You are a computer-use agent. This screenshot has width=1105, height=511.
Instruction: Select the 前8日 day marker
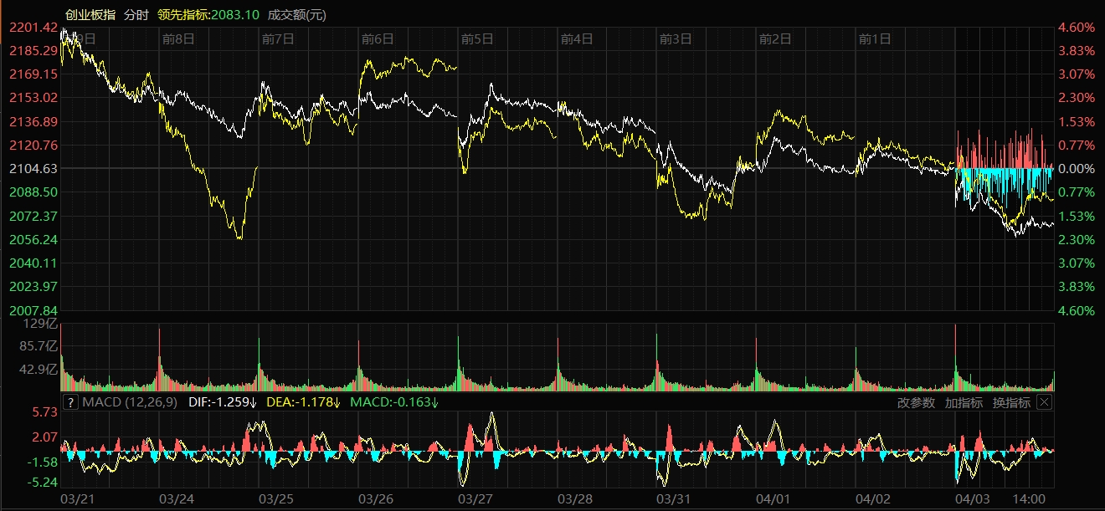tap(177, 38)
